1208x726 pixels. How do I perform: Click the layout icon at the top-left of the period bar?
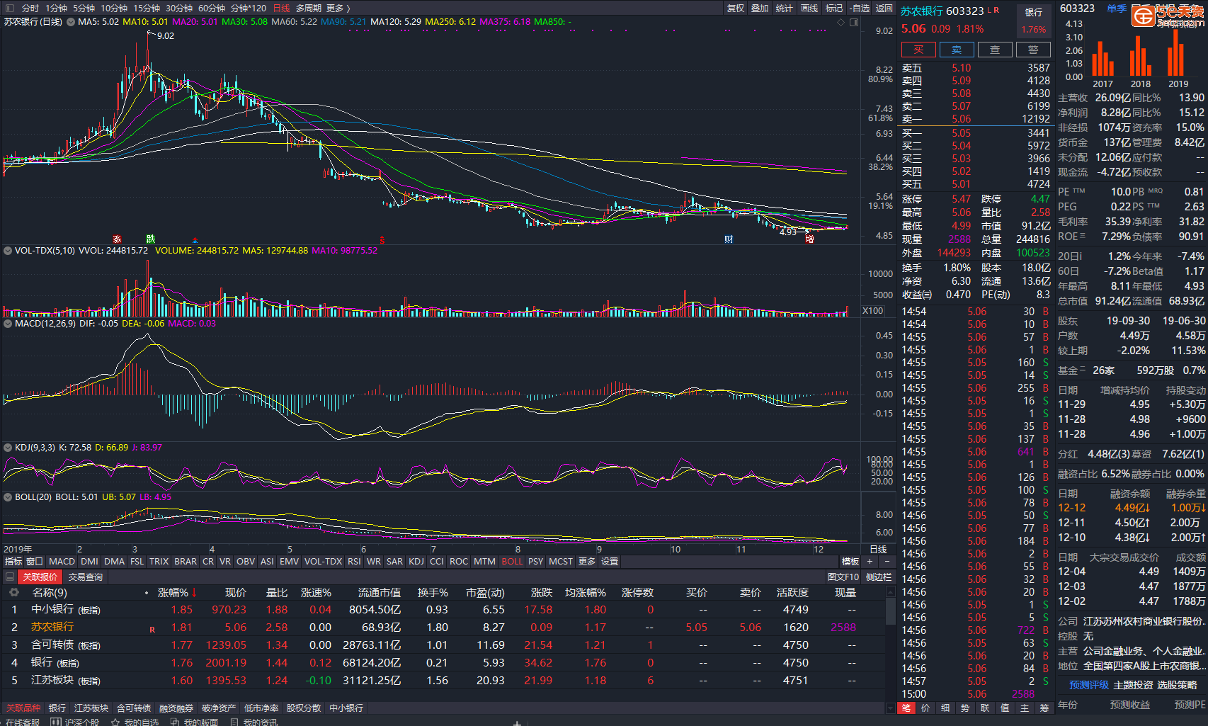click(10, 8)
